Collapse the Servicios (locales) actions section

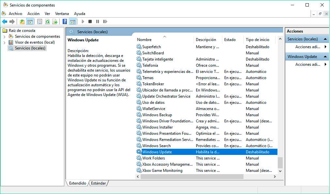click(x=325, y=39)
